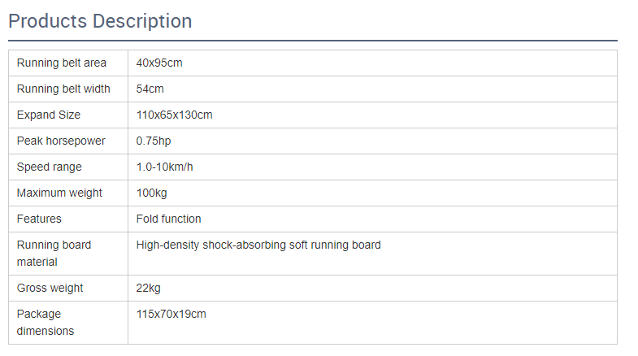Click the High-density shock-absorbing board text
The height and width of the screenshot is (356, 638).
coord(258,245)
